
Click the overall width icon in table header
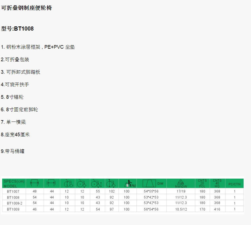(35, 183)
